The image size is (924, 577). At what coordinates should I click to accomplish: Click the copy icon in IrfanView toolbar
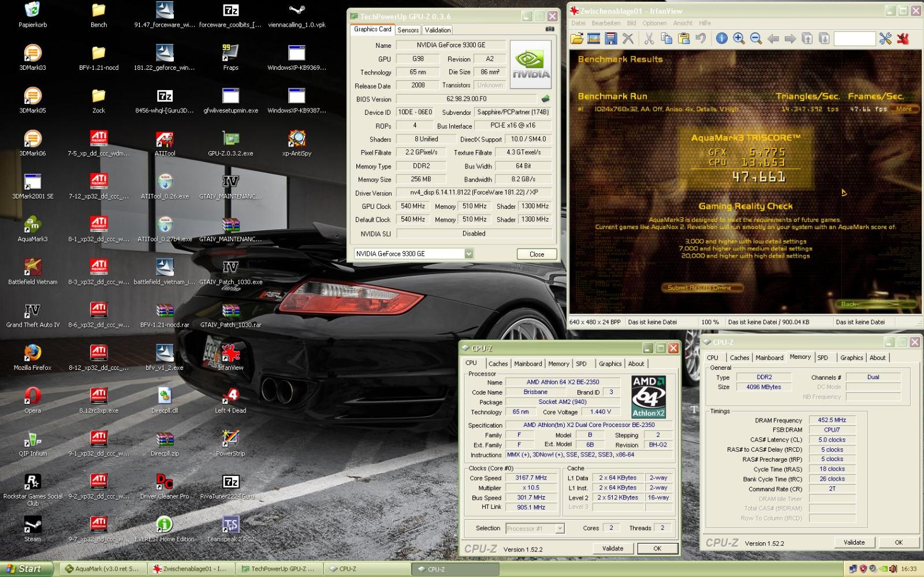[x=666, y=39]
